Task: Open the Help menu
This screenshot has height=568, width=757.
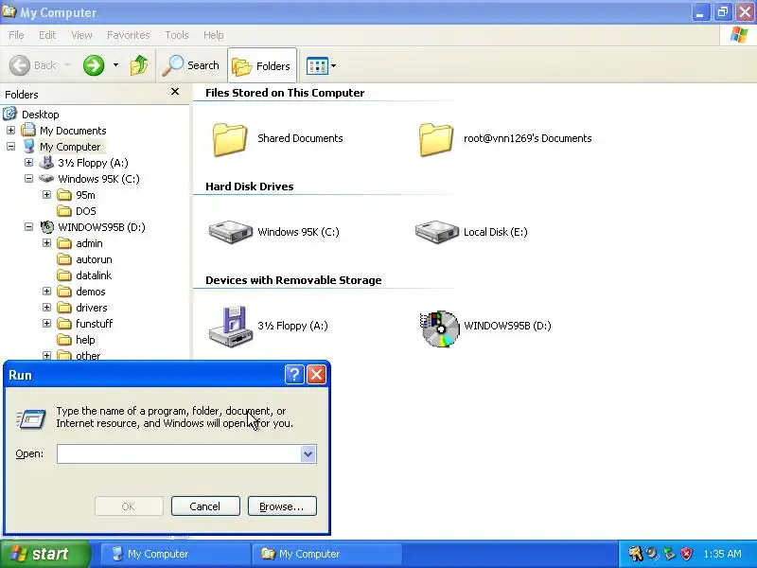Action: pos(214,35)
